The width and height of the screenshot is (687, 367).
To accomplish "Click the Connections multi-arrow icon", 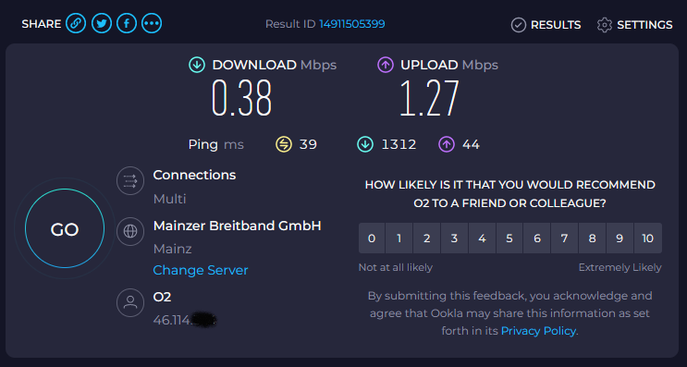I will [x=130, y=180].
